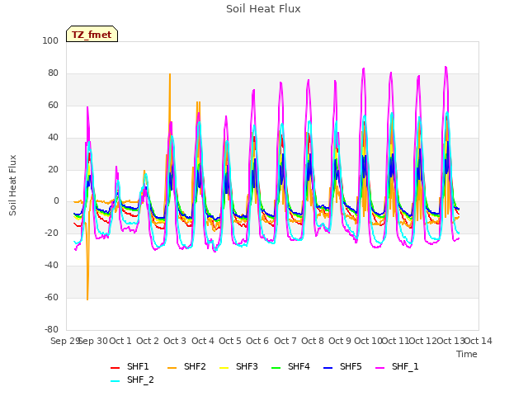Click the Oct 14 x-axis date label
The width and height of the screenshot is (528, 396).
(478, 341)
